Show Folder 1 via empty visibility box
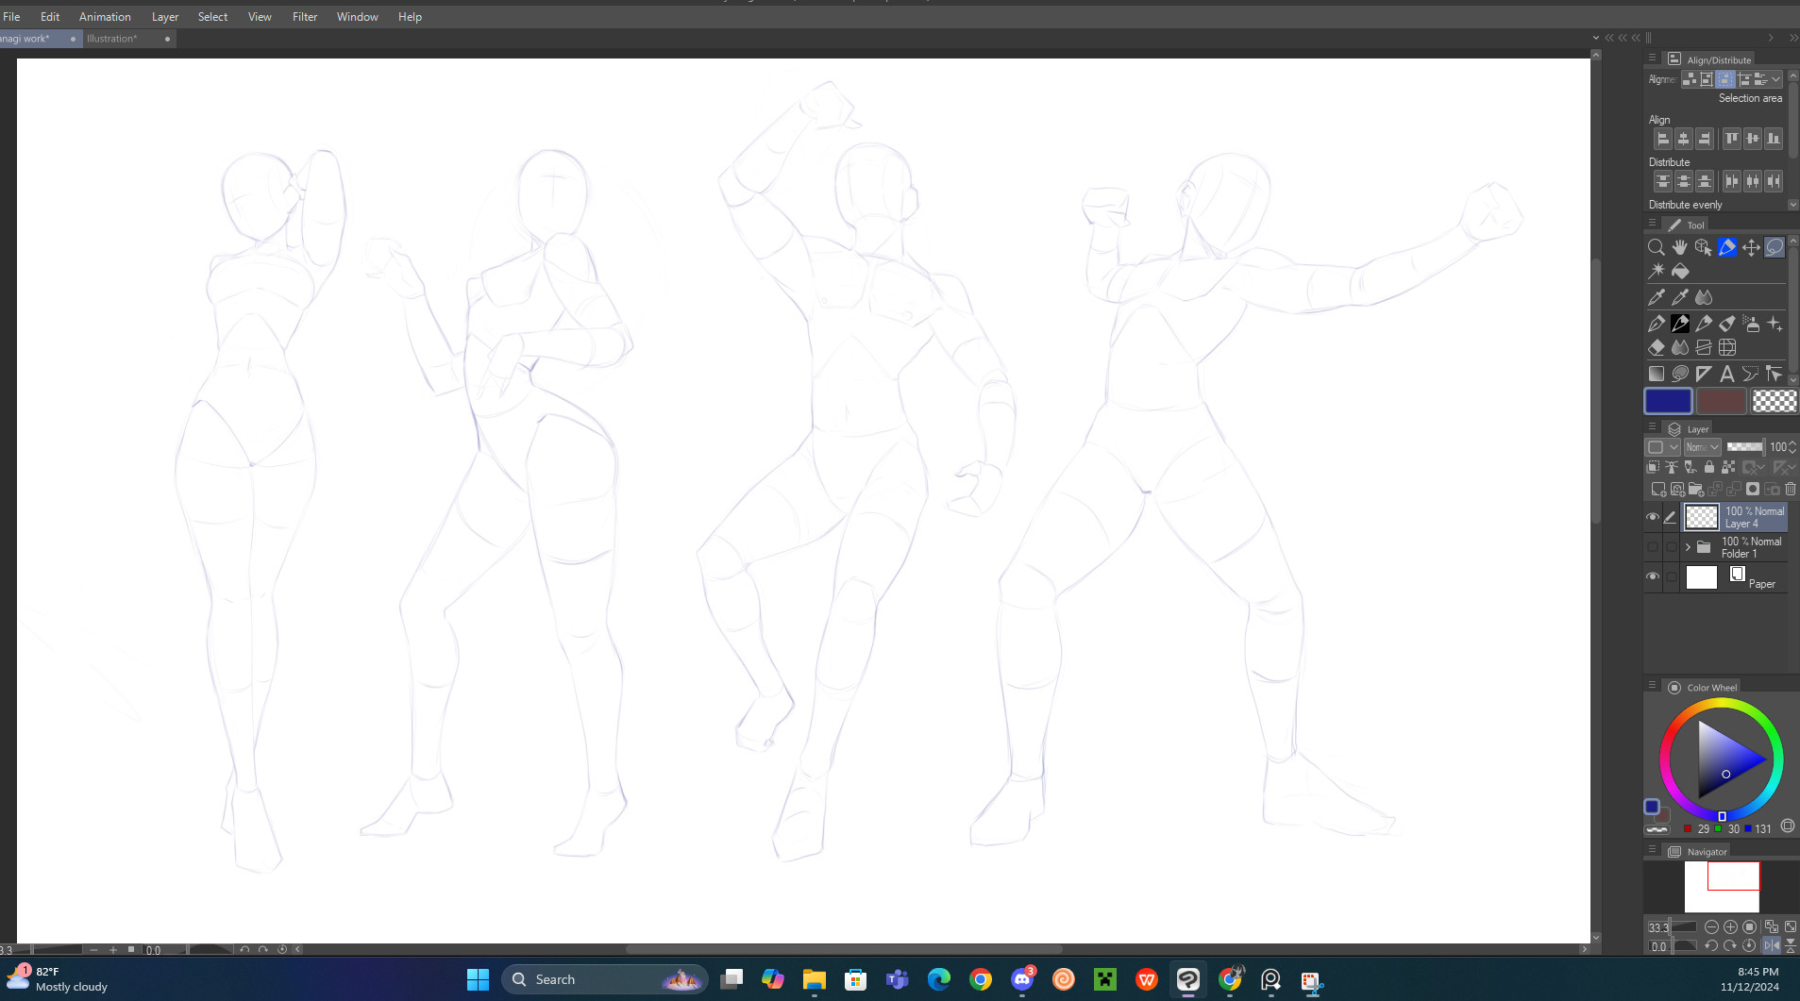Image resolution: width=1800 pixels, height=1001 pixels. click(x=1652, y=547)
